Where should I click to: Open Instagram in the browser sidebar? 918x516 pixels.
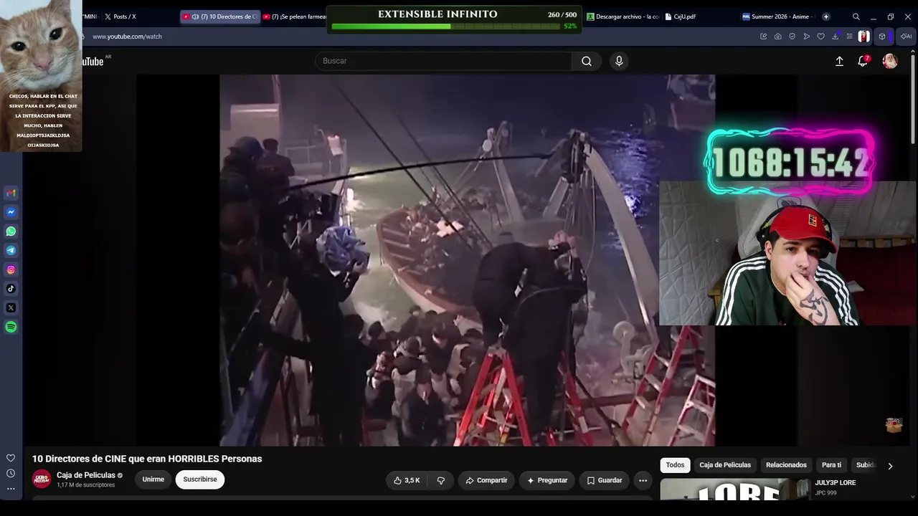[x=11, y=269]
